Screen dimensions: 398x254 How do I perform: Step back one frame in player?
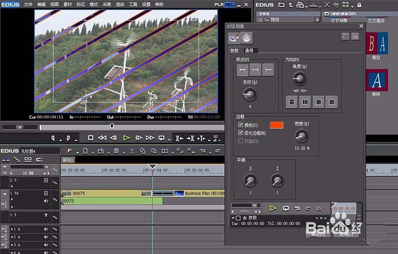click(x=113, y=138)
